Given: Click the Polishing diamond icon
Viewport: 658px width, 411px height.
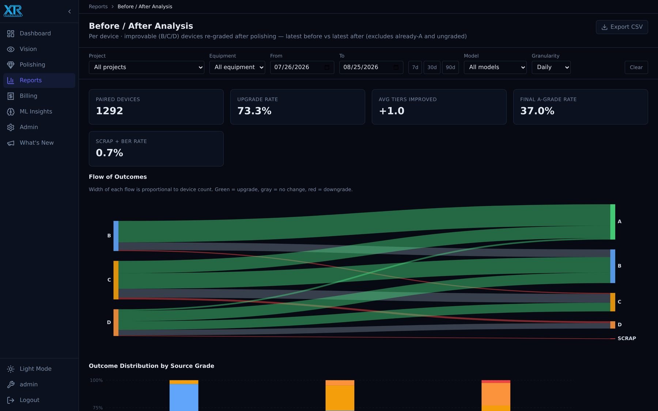Looking at the screenshot, I should (x=11, y=65).
